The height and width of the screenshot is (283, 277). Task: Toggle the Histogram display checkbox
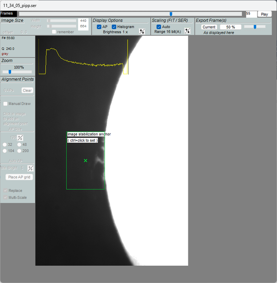click(114, 27)
